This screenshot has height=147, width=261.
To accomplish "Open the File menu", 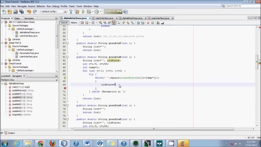I will [x=2, y=6].
